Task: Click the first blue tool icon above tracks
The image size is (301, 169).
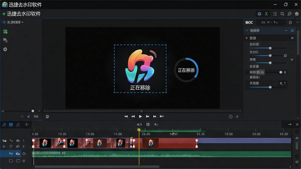Action: click(4, 125)
